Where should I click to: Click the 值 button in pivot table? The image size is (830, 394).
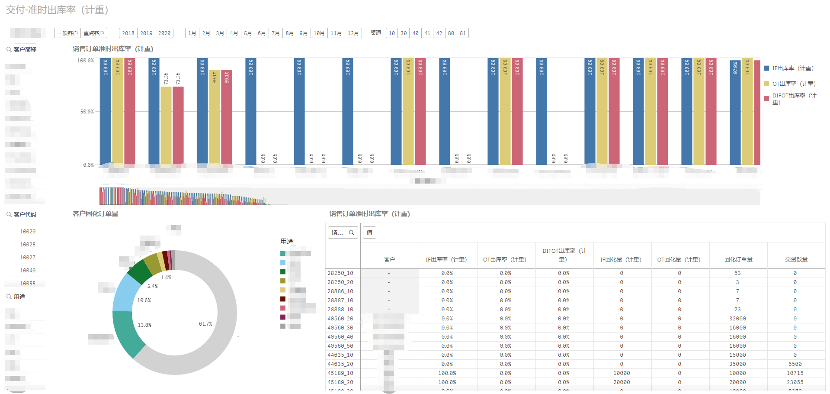pos(369,233)
